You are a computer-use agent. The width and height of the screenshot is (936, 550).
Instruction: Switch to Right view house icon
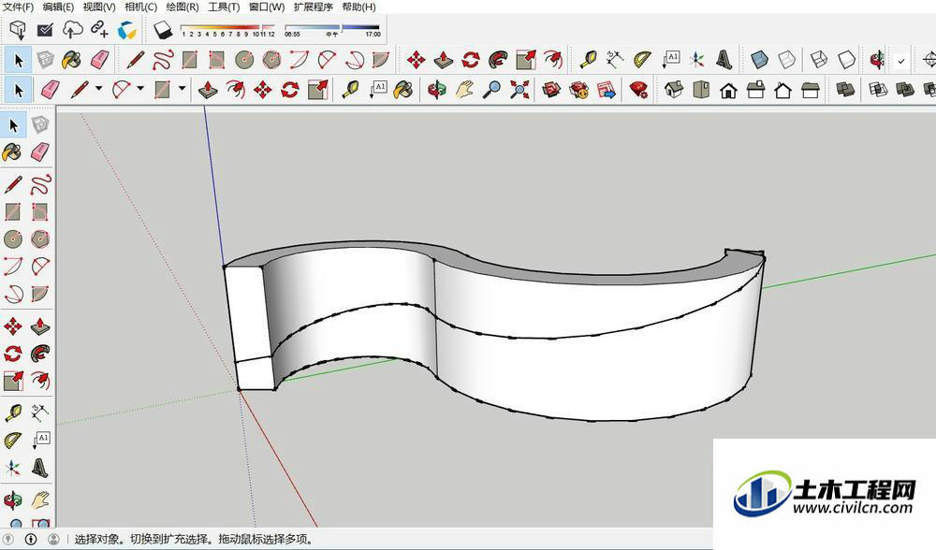(755, 90)
